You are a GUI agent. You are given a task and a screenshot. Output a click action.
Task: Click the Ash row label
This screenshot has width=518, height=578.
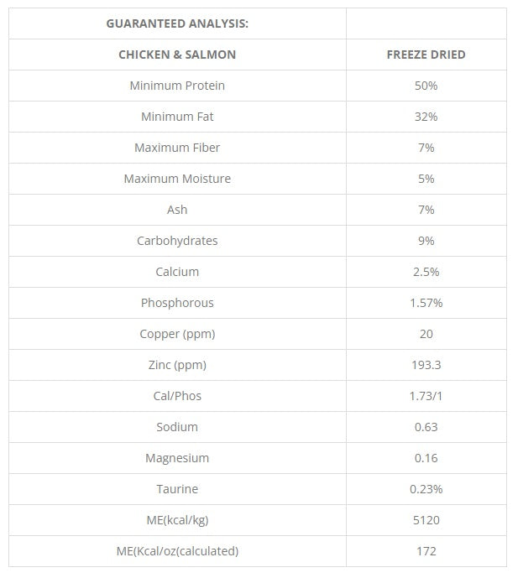click(x=177, y=210)
